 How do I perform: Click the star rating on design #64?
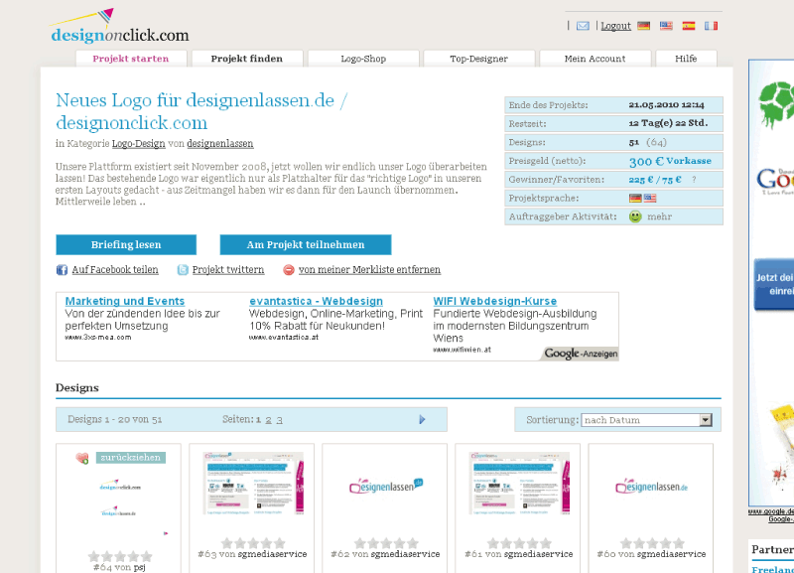[x=120, y=556]
